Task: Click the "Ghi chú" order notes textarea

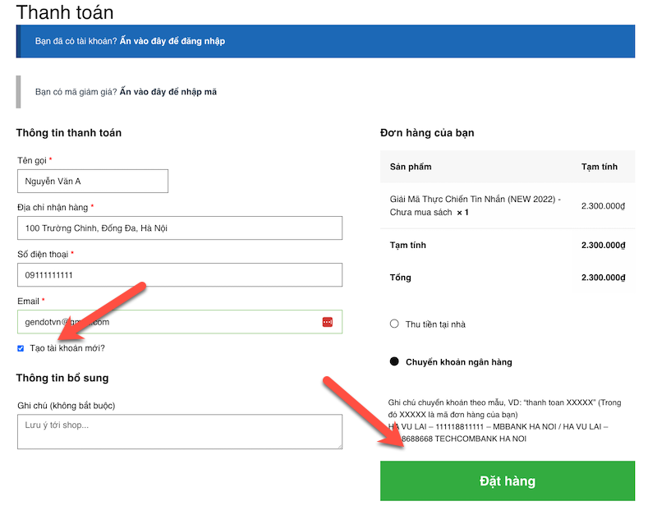Action: point(180,431)
